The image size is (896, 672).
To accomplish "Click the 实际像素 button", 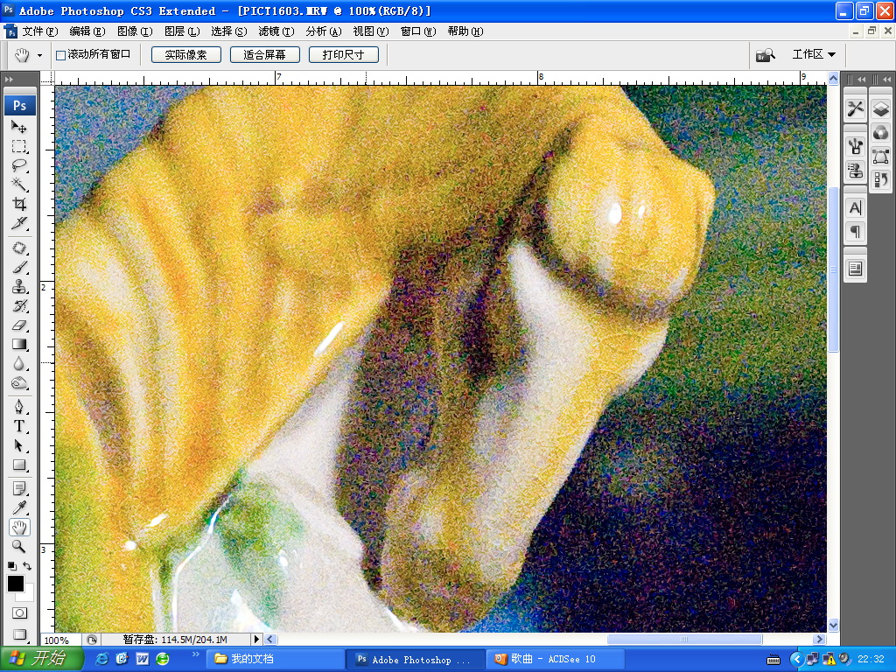I will pyautogui.click(x=185, y=54).
